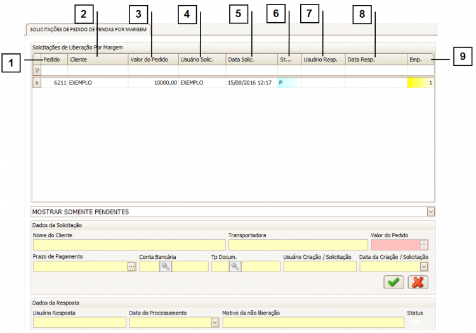476x333 pixels.
Task: Select row indicator arrow for order 6211
Action: pyautogui.click(x=36, y=83)
